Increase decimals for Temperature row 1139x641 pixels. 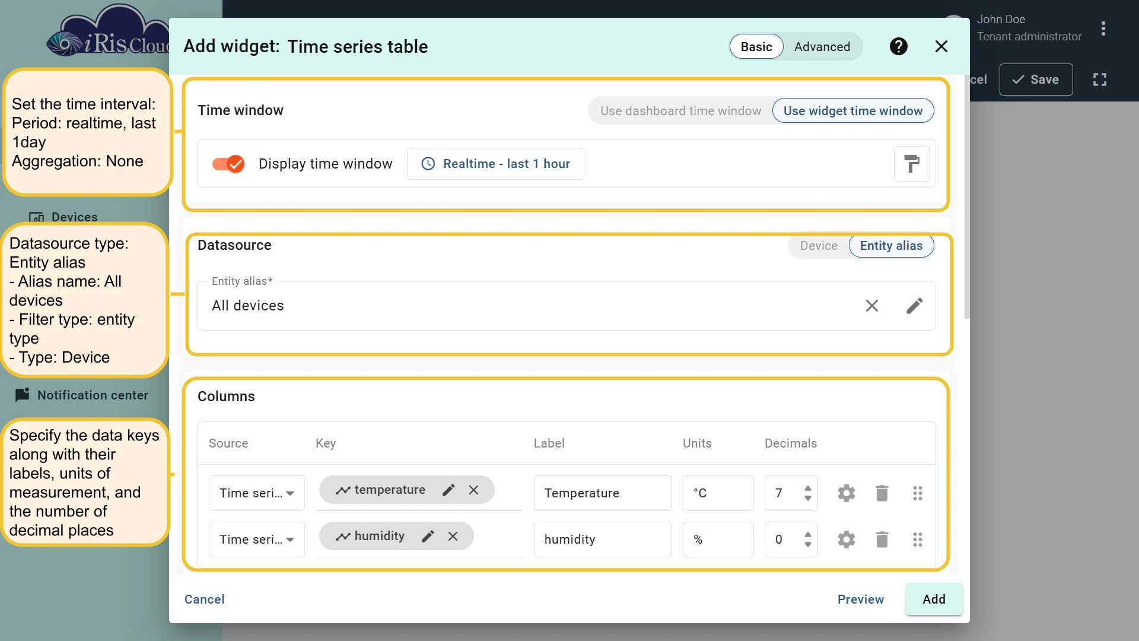tap(808, 488)
